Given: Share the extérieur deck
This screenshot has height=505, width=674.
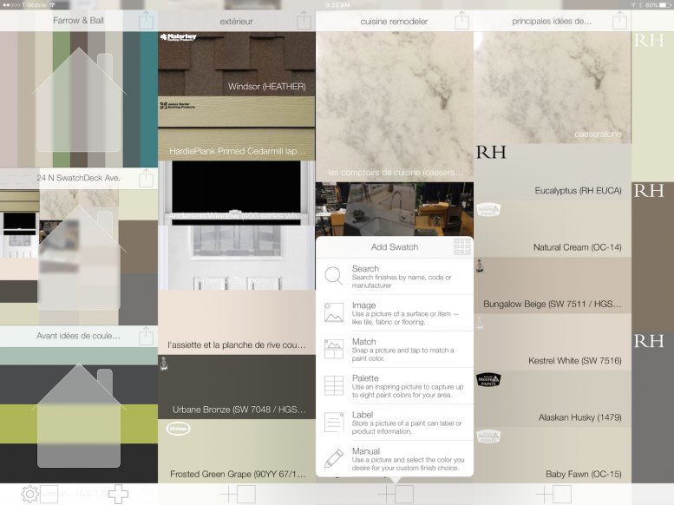Looking at the screenshot, I should coord(304,20).
